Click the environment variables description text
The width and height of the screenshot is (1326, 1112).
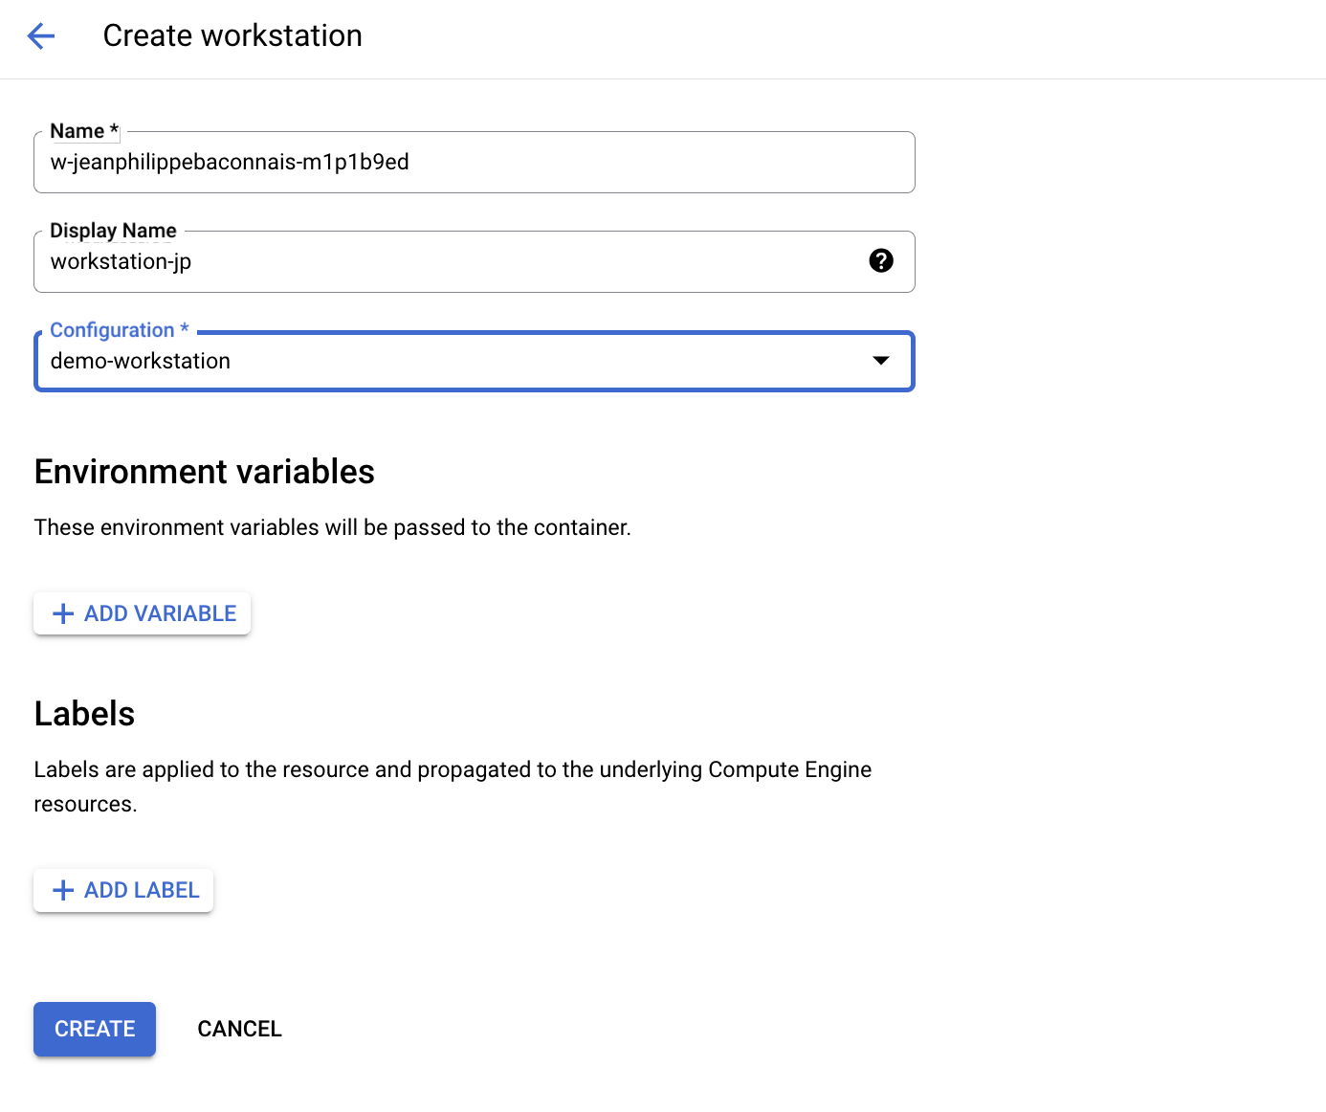click(x=332, y=527)
